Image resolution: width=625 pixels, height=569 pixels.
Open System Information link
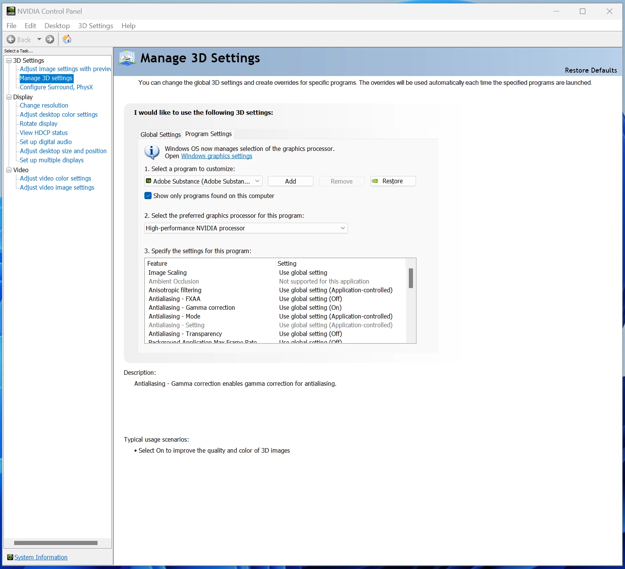(41, 557)
